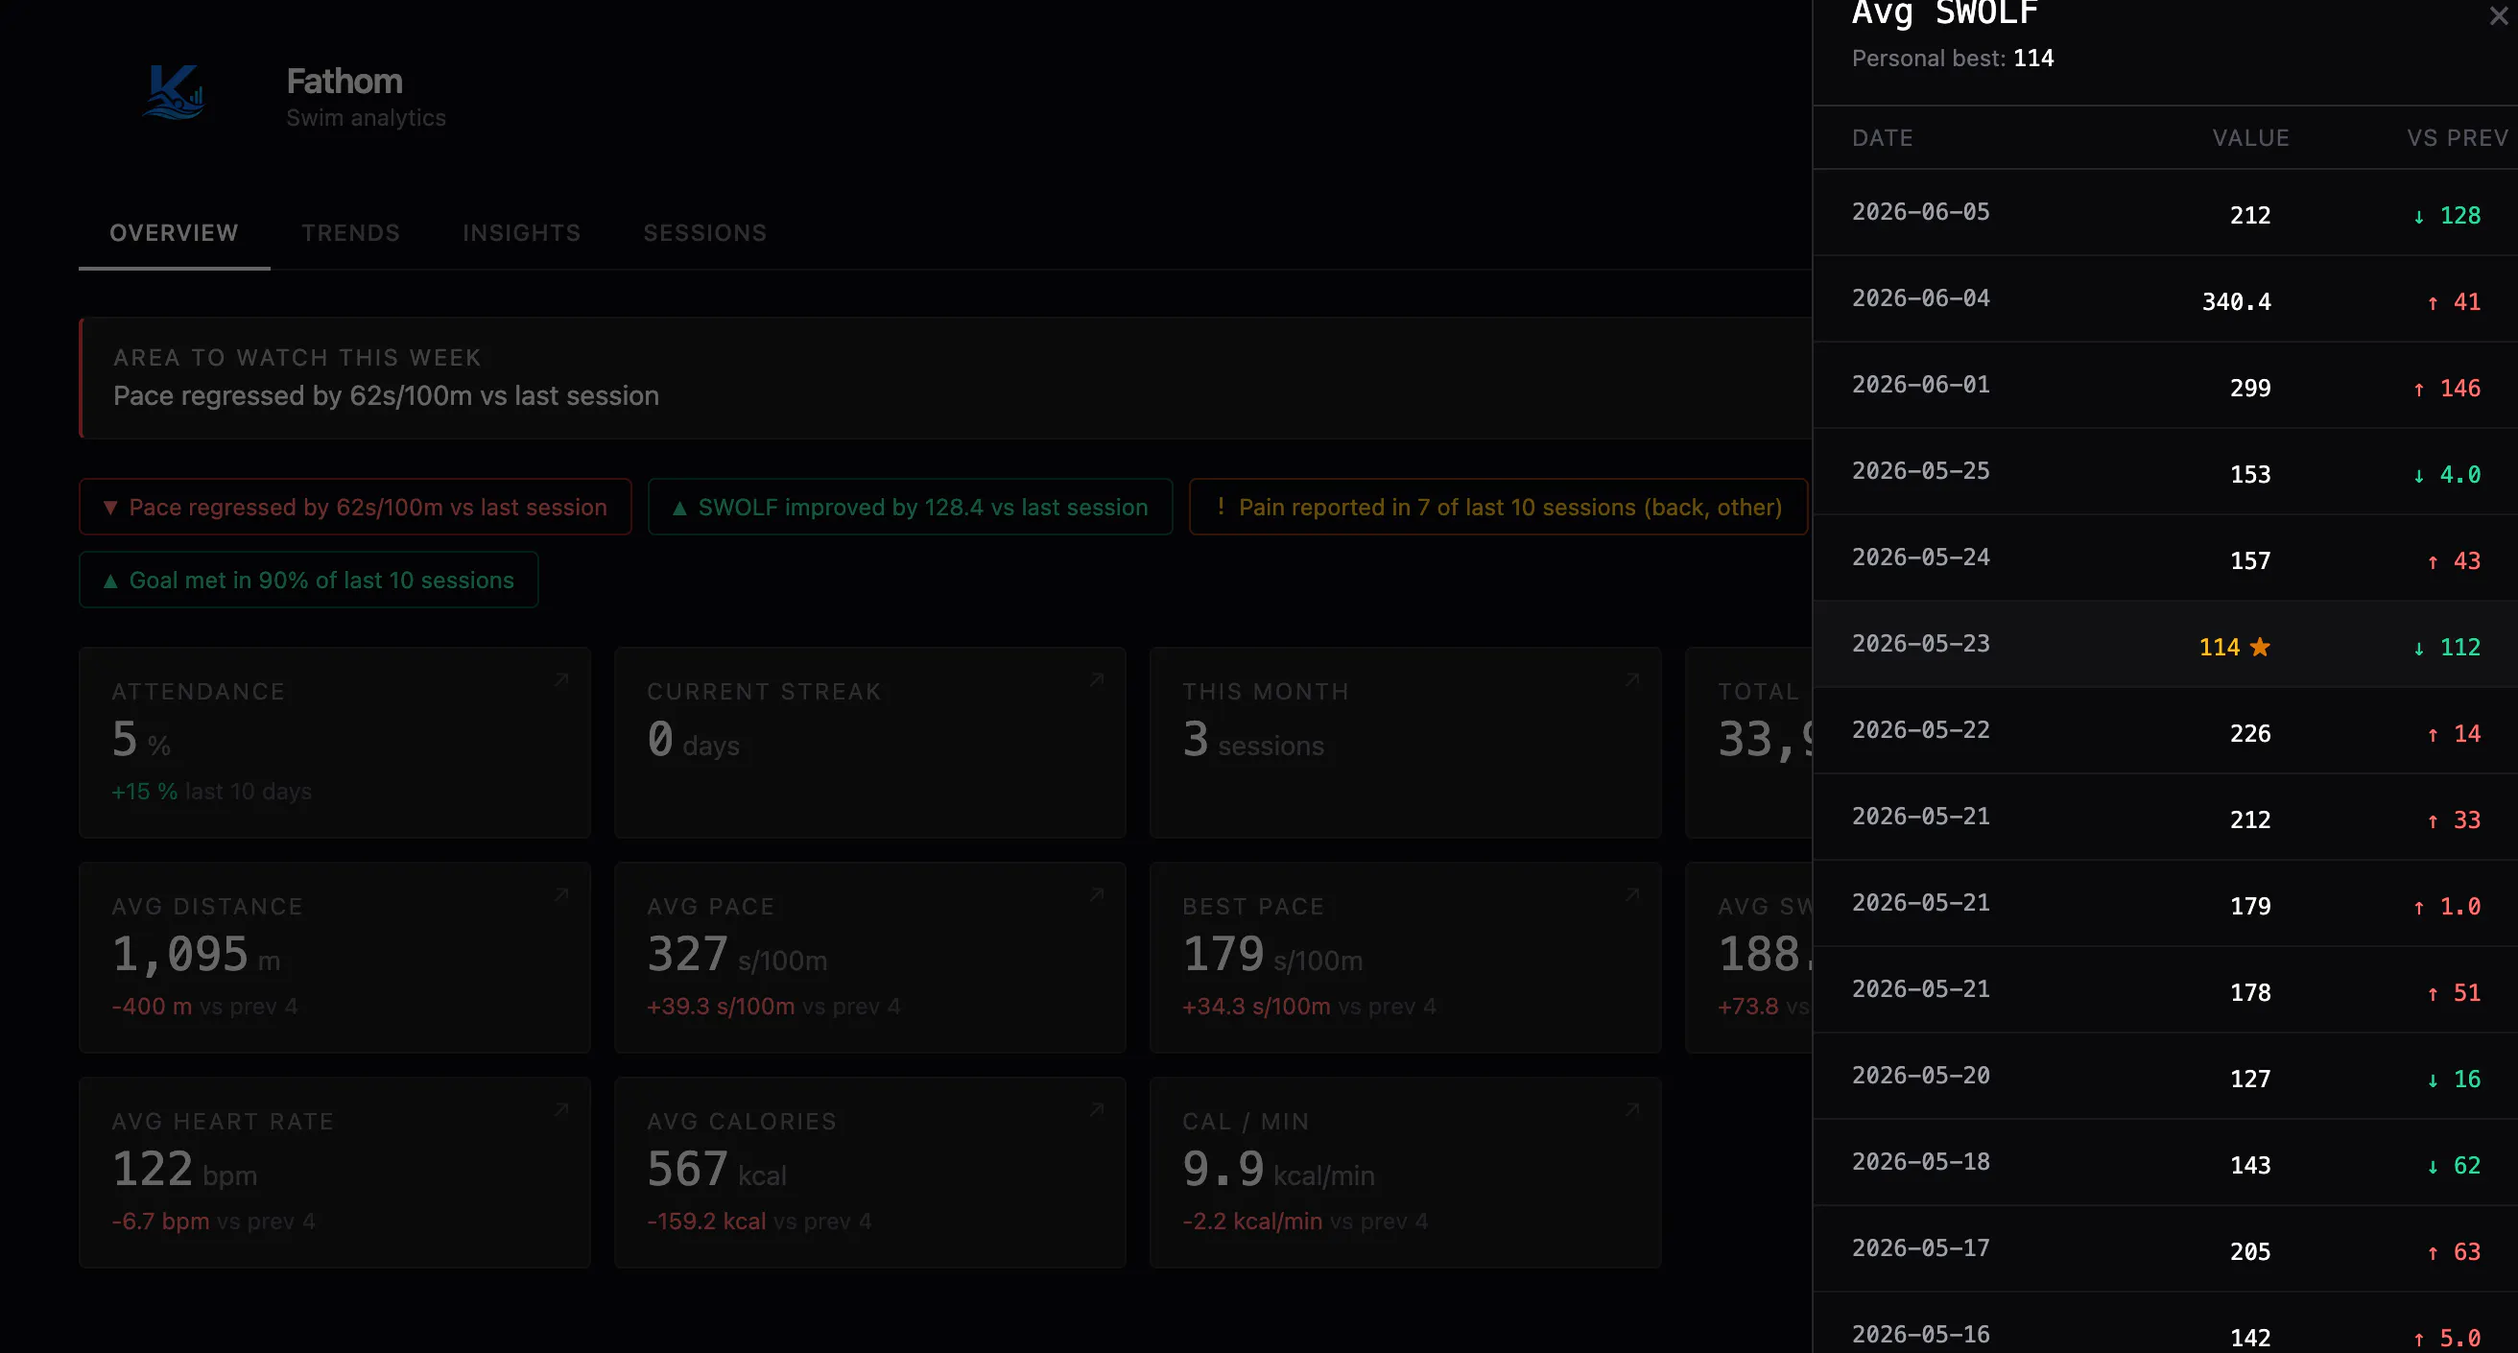Open the expand arrow on Avg Calories card
The width and height of the screenshot is (2518, 1353).
pyautogui.click(x=1097, y=1109)
